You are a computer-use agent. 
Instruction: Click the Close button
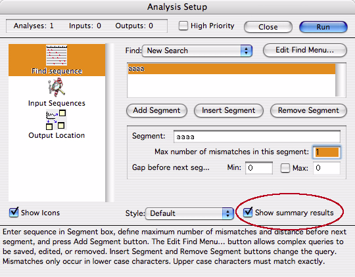[x=268, y=27]
